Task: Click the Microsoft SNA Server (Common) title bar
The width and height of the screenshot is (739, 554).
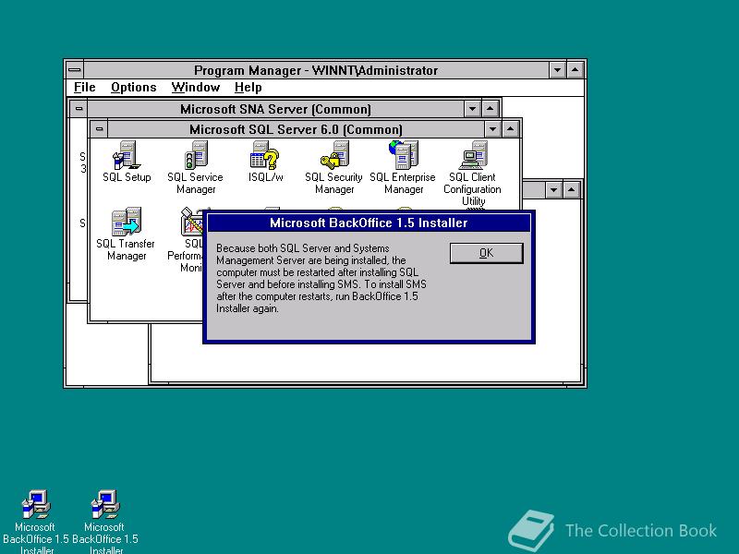Action: [275, 109]
